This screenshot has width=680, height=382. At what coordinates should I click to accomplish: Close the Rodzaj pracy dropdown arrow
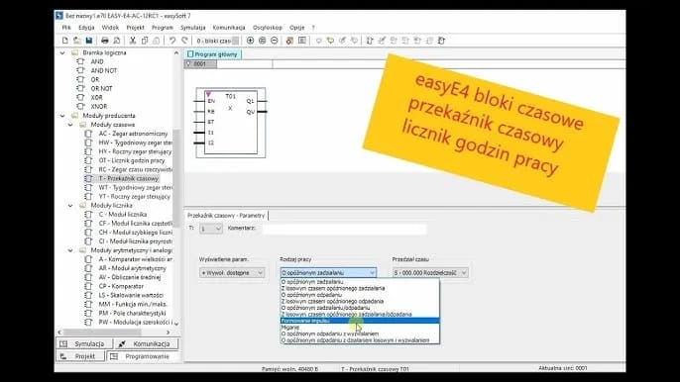372,273
